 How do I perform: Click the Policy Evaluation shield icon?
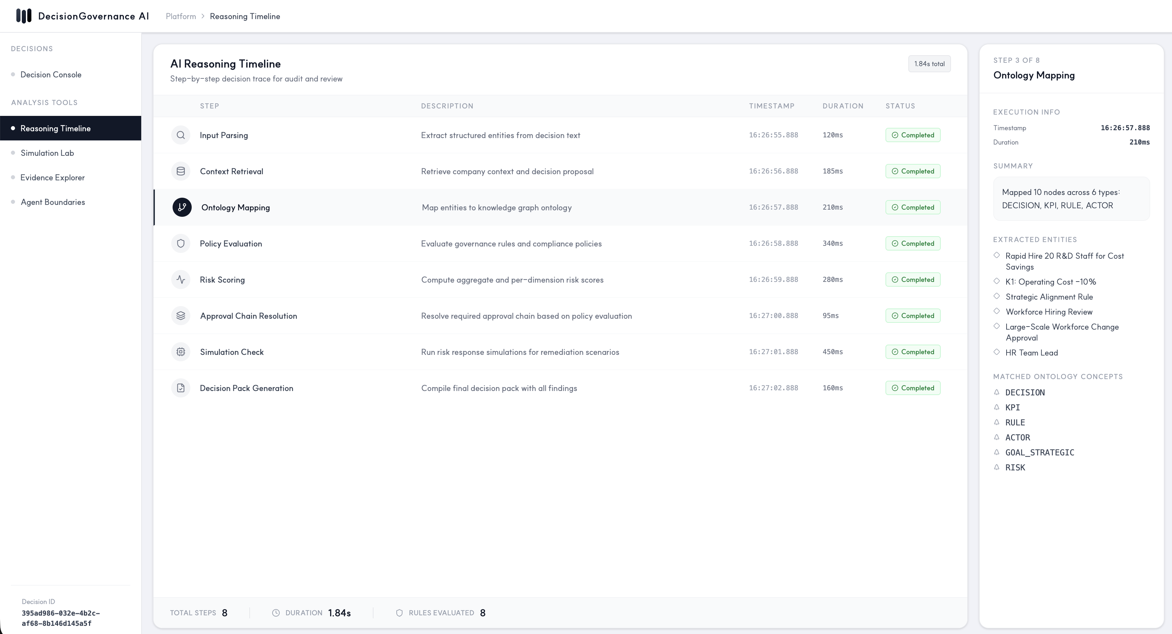181,244
